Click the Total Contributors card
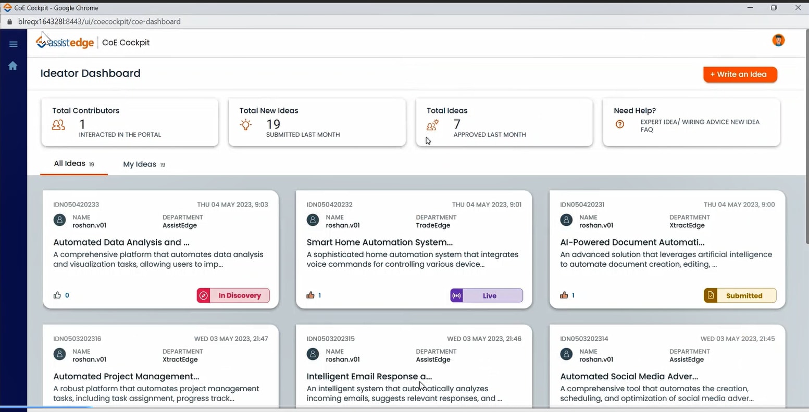The width and height of the screenshot is (809, 412). point(130,122)
